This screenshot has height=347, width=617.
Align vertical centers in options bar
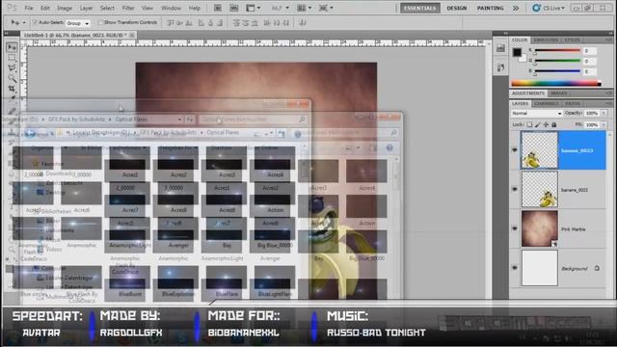click(180, 23)
